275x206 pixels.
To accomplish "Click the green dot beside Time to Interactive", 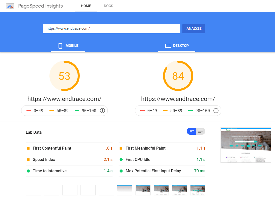I will 28,171.
